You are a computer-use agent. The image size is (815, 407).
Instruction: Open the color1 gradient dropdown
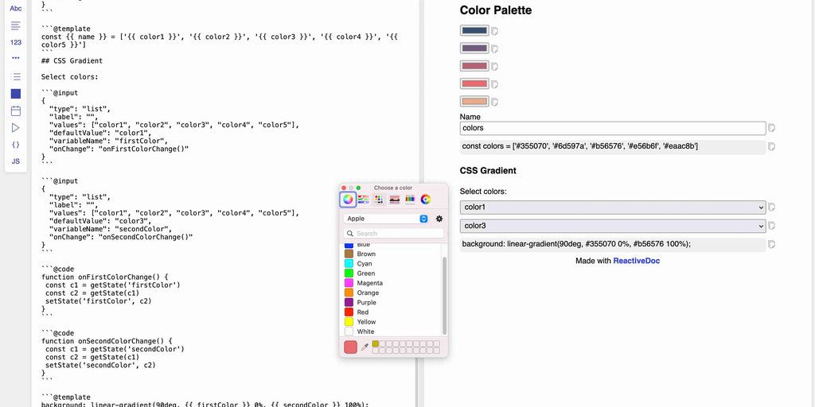(613, 207)
